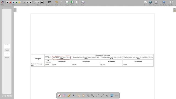Screen dimensions: 176x99
Task: Select the Draw line tool
Action: 102,95
